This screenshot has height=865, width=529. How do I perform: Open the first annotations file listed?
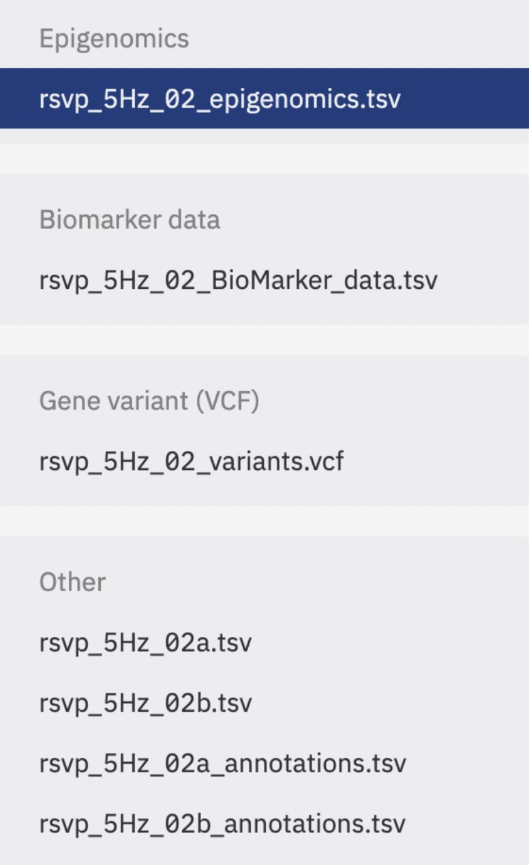pos(222,763)
